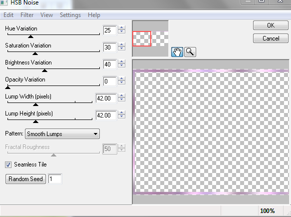Select the magnifier zoom tool
291x217 pixels.
[190, 52]
